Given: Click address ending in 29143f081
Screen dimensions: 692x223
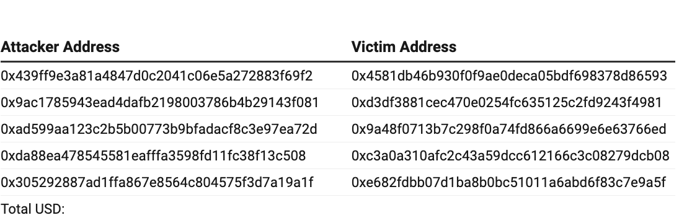Looking at the screenshot, I should pos(160,103).
